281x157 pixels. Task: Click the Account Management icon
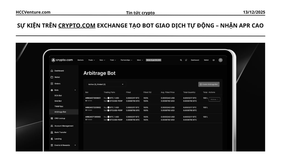(52, 126)
